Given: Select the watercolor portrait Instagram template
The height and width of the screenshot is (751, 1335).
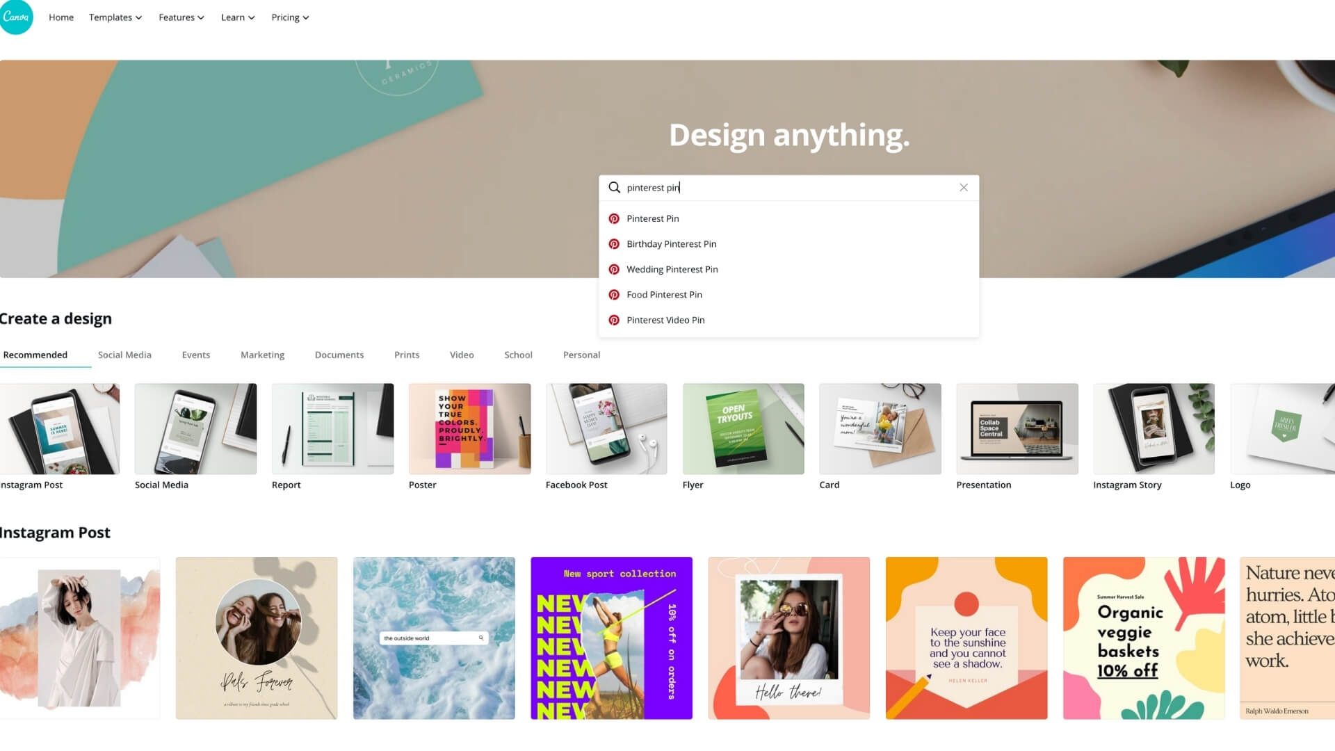Looking at the screenshot, I should click(x=80, y=638).
